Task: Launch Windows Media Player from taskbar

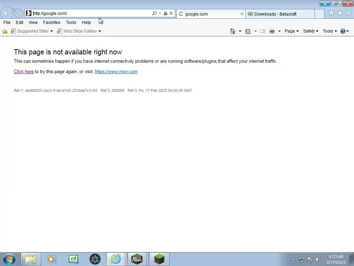Action: coord(52,259)
